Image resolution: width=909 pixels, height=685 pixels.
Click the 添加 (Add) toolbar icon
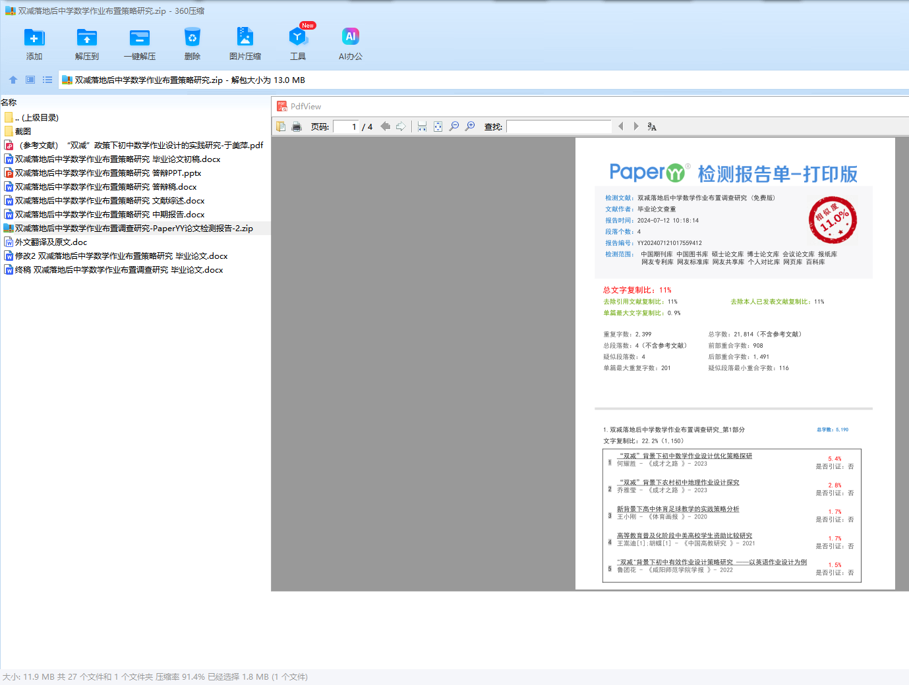(34, 38)
